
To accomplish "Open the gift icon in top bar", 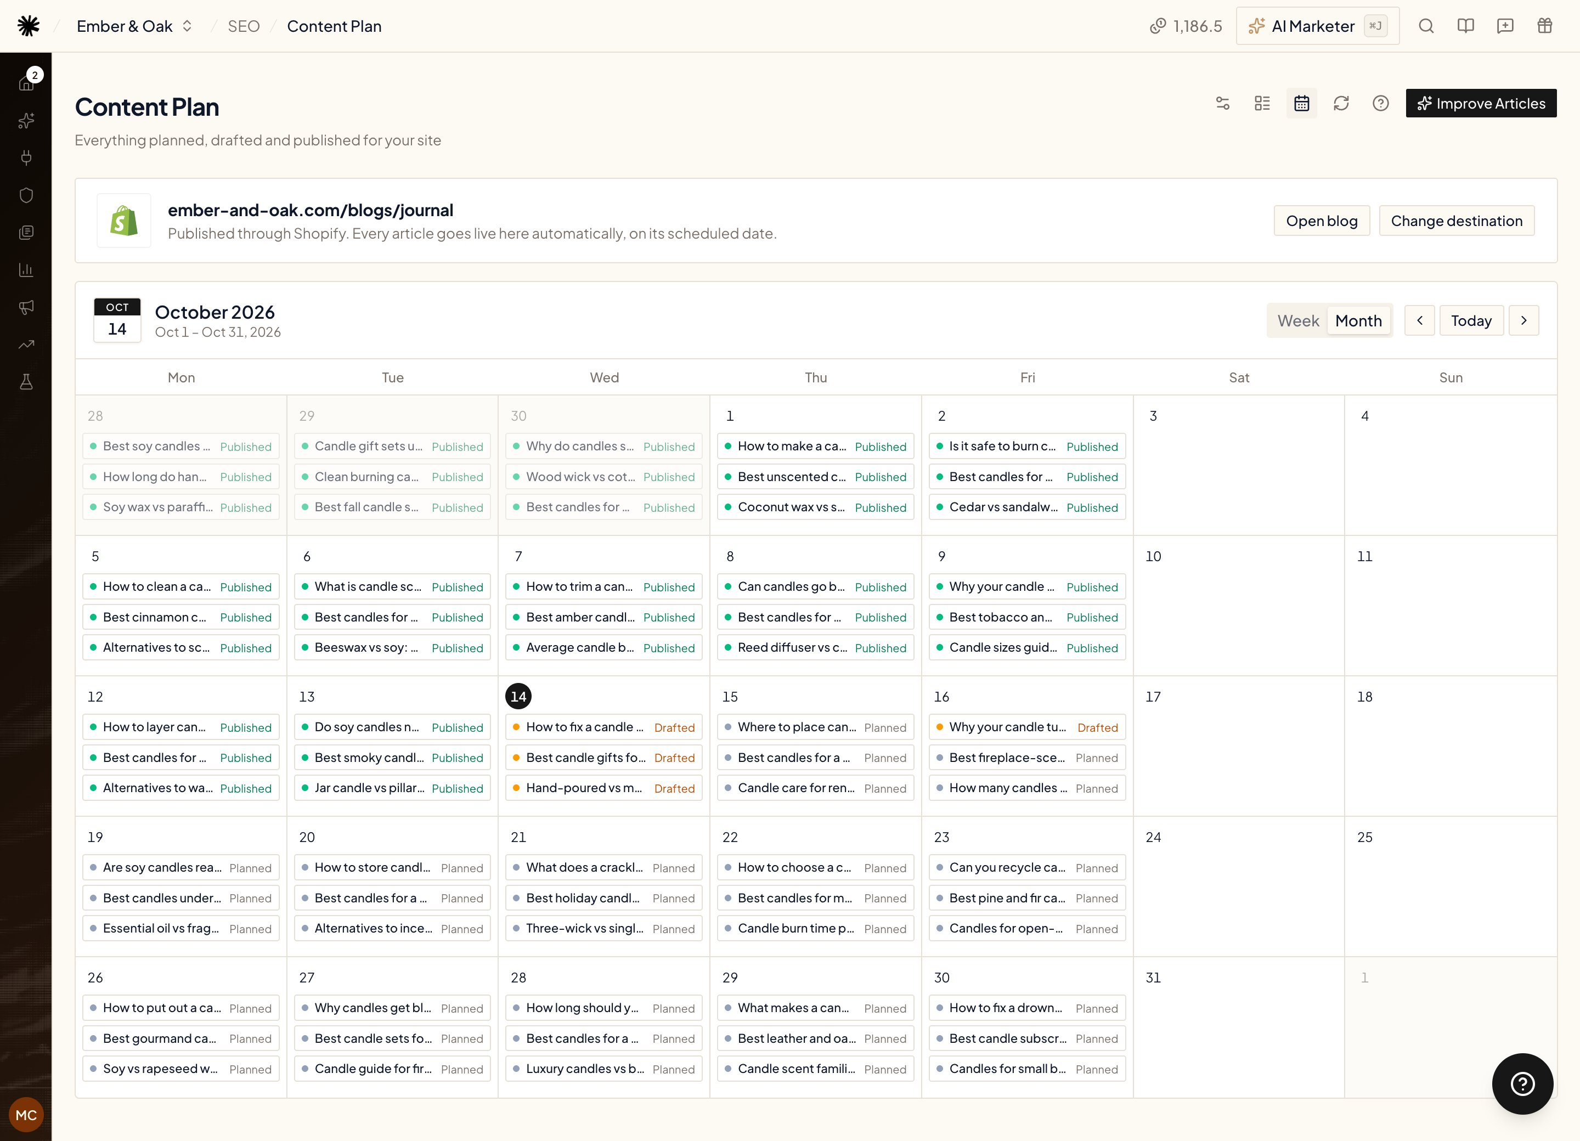I will pos(1544,26).
